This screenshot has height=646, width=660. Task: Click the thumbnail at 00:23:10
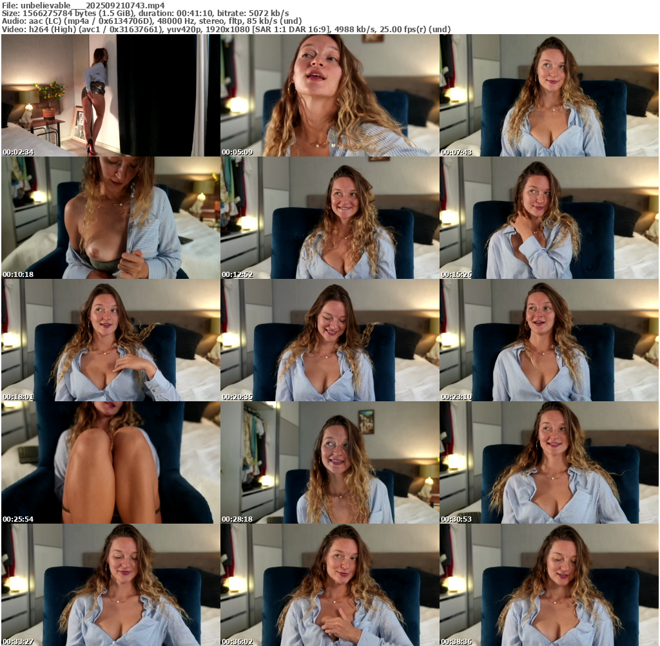(549, 340)
